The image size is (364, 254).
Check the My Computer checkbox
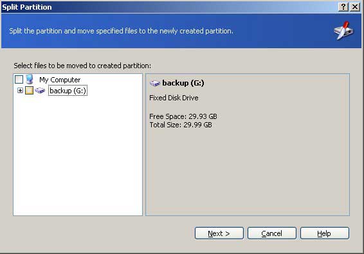click(19, 79)
